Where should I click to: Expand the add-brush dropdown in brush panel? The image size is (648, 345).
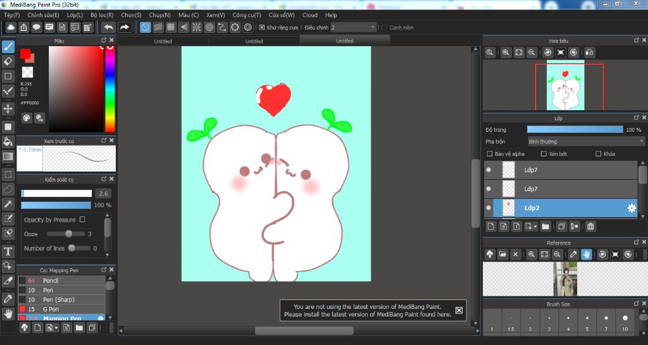[56, 328]
